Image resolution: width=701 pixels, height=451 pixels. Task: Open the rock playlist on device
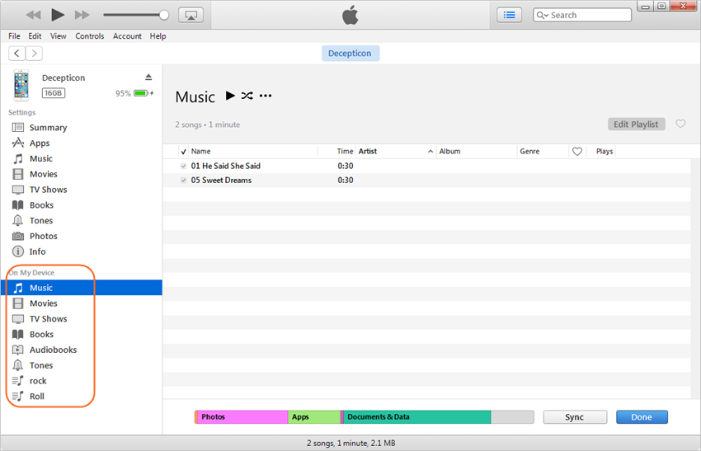coord(38,381)
